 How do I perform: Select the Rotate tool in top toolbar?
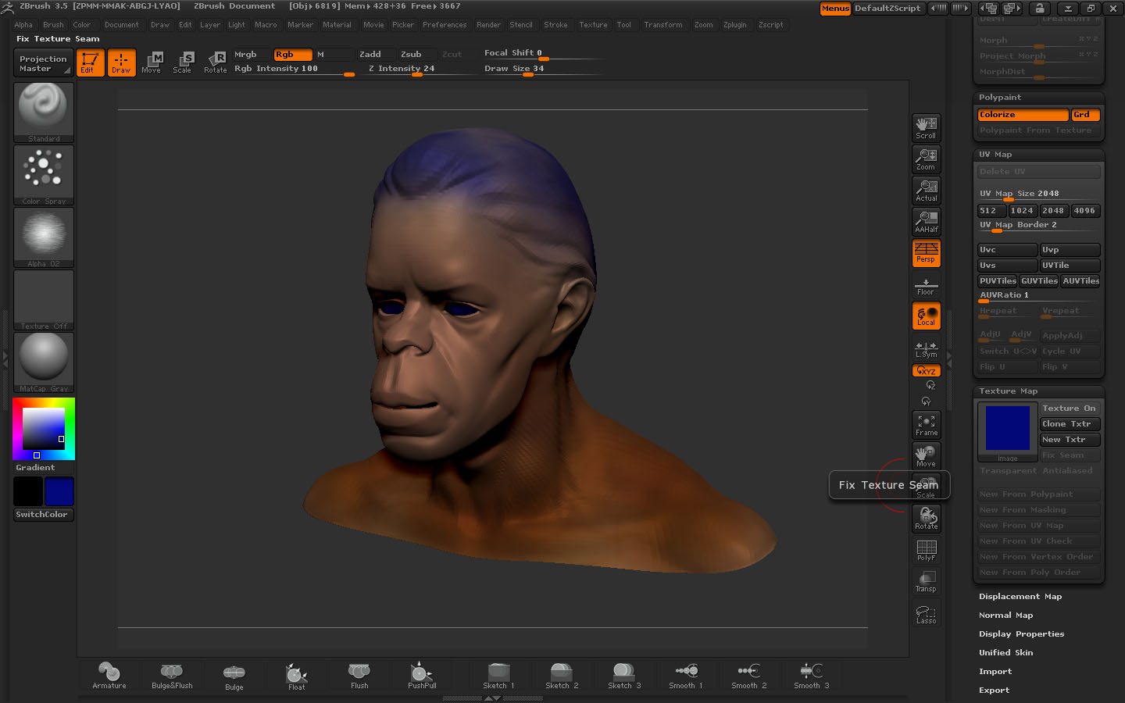[216, 62]
